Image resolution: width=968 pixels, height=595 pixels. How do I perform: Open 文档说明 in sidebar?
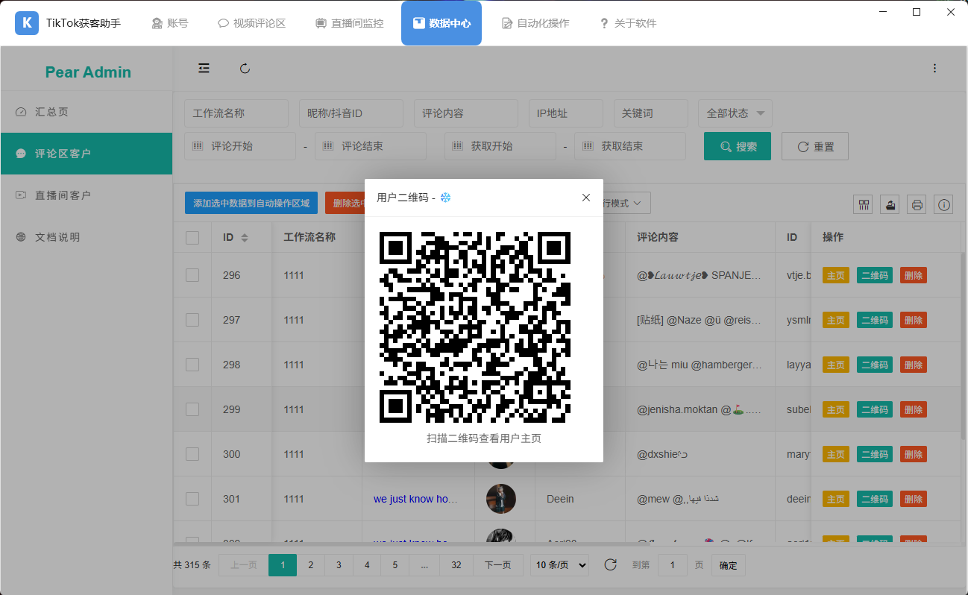(87, 237)
